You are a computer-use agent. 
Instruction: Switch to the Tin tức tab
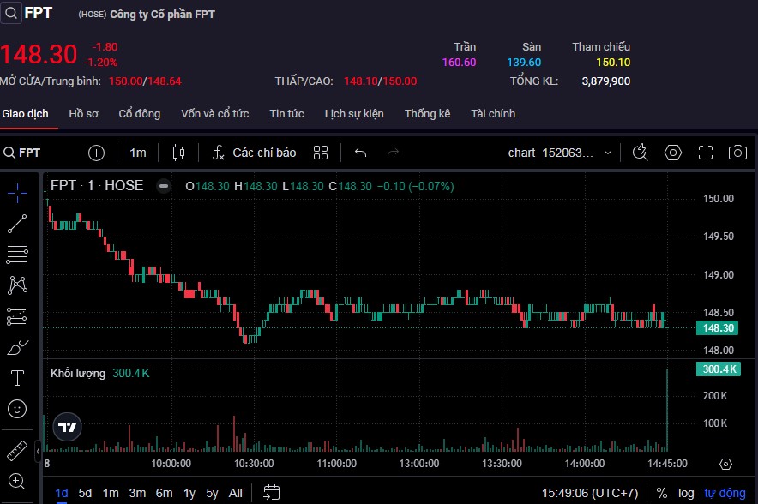286,114
